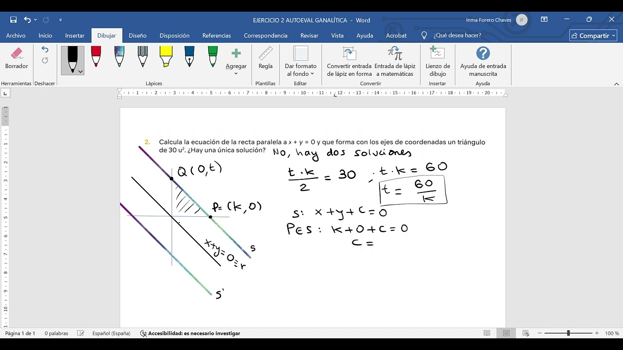The height and width of the screenshot is (350, 623).
Task: Click the proofing check icon in status bar
Action: [x=81, y=333]
